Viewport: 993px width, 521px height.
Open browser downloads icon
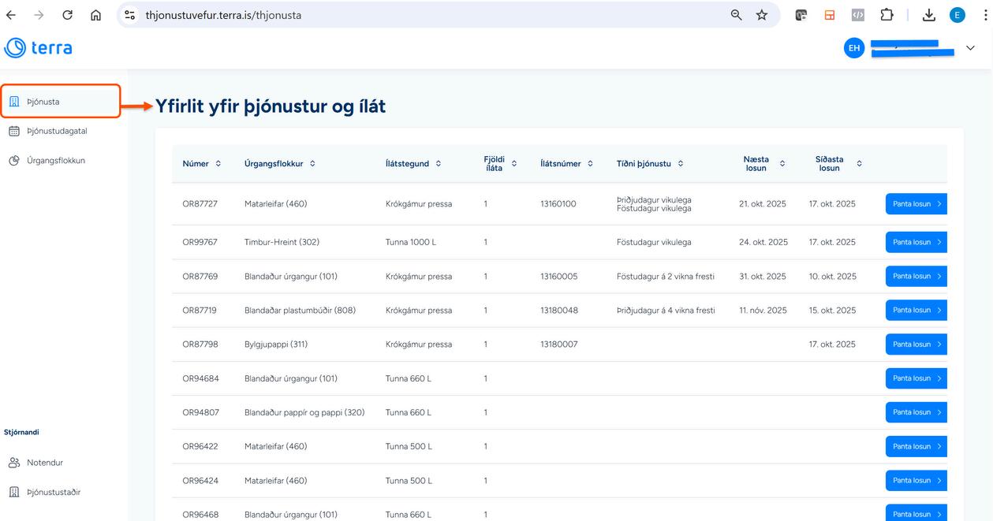coord(929,15)
